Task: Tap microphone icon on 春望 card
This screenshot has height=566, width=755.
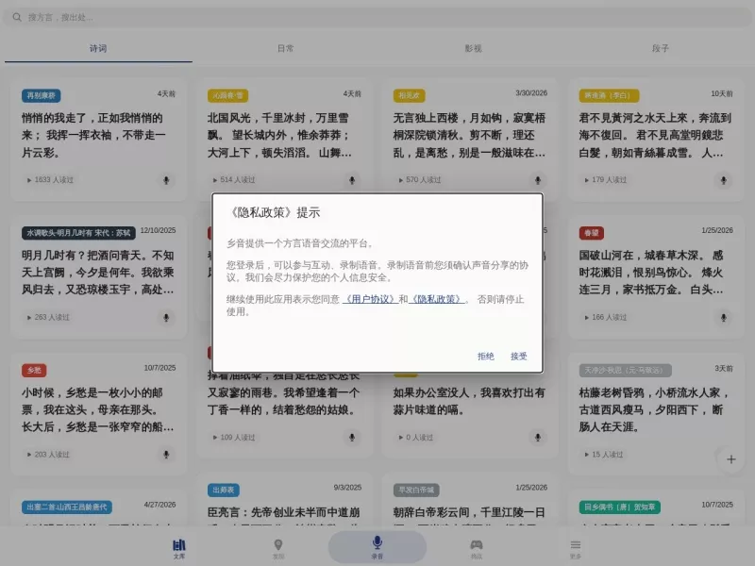Action: [x=723, y=318]
